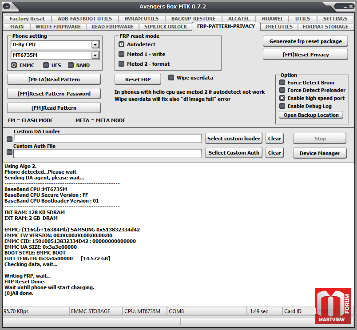The height and width of the screenshot is (330, 357).
Task: Click the COM8 status bar entry
Action: point(207,311)
